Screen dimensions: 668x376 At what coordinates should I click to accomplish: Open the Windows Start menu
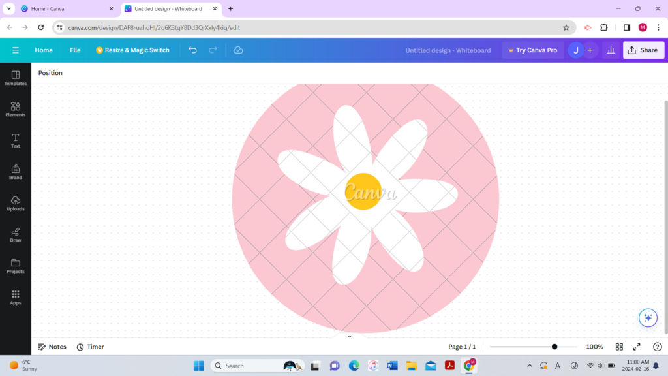tap(198, 366)
